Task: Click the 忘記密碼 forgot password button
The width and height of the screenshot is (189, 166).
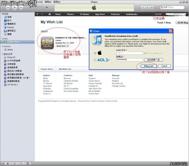Action: 154,60
